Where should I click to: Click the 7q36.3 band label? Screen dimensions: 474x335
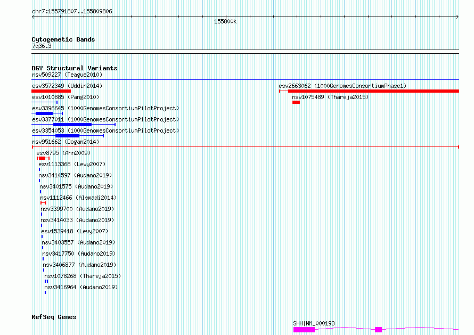pos(42,46)
